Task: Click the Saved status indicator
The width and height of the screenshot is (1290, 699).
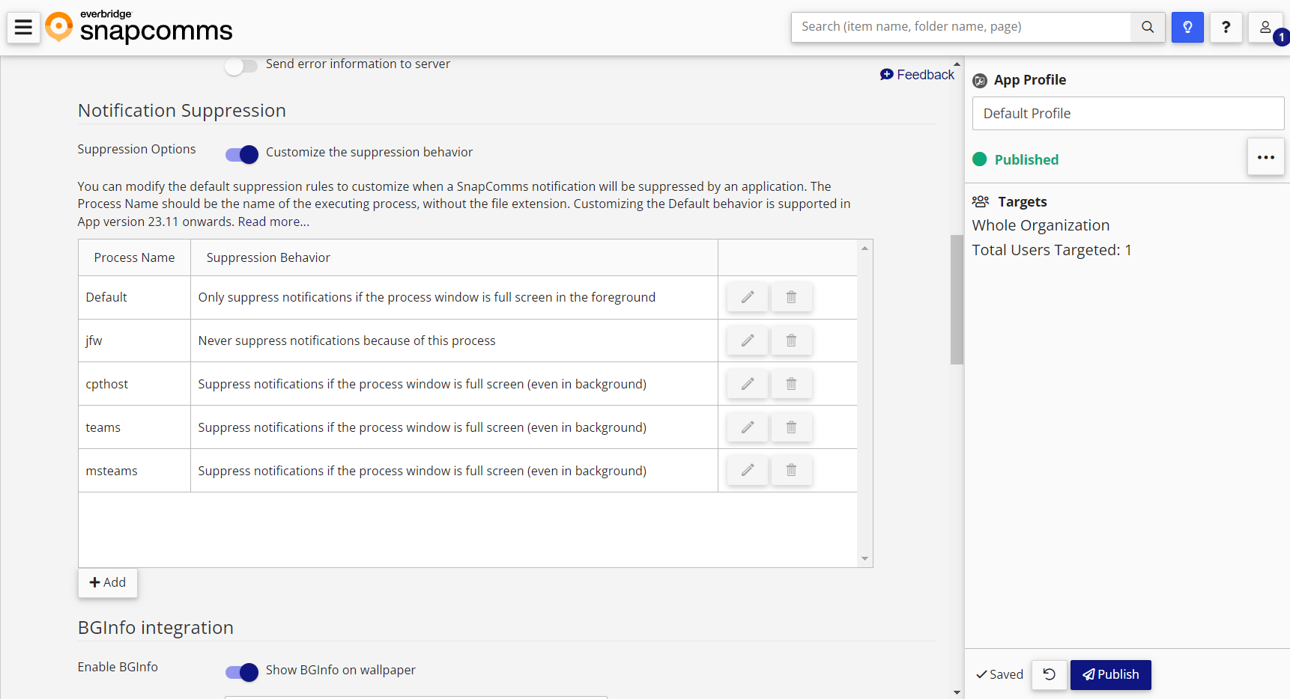Action: pos(999,674)
